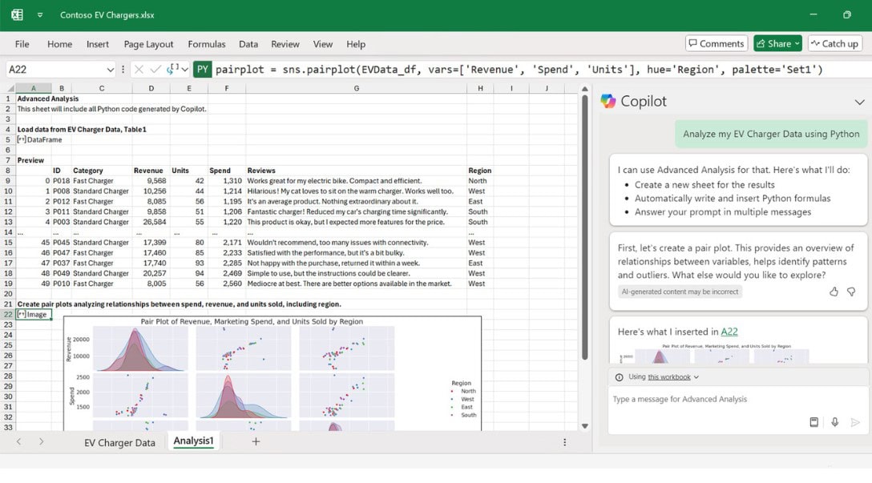
Task: Click the Enter checkmark in formula bar
Action: point(154,69)
